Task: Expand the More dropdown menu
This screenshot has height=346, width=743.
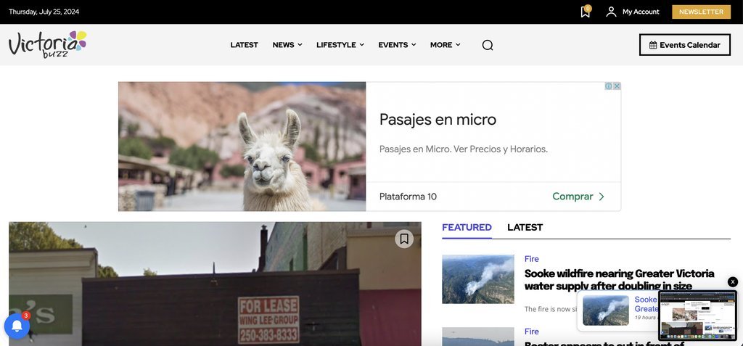Action: (x=445, y=45)
